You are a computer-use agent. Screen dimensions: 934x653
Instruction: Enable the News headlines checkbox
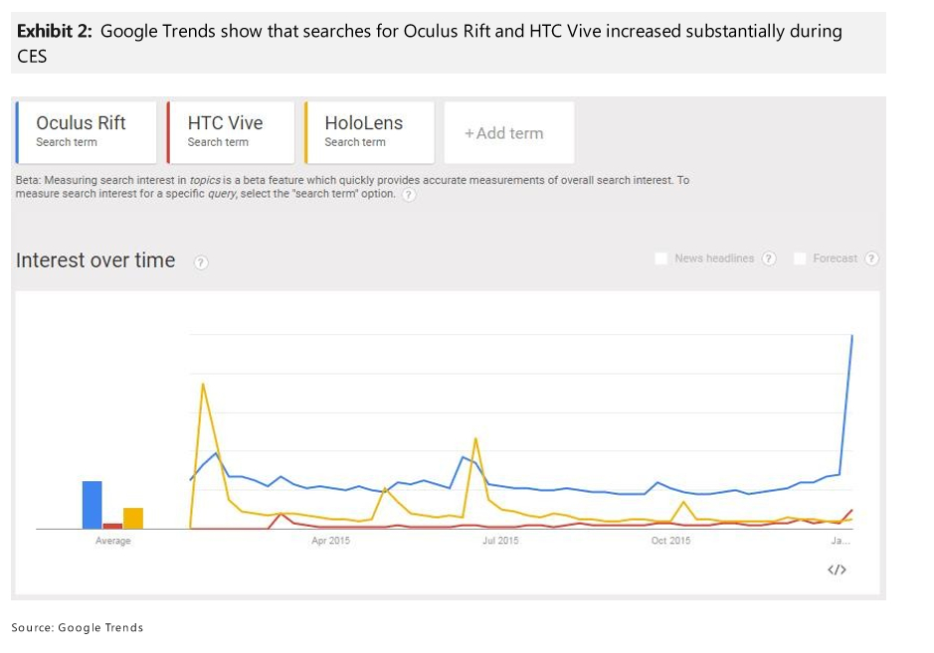tap(660, 258)
